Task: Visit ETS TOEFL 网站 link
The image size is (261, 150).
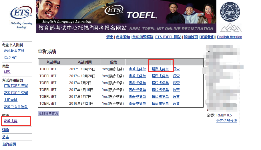Action: pos(168,37)
